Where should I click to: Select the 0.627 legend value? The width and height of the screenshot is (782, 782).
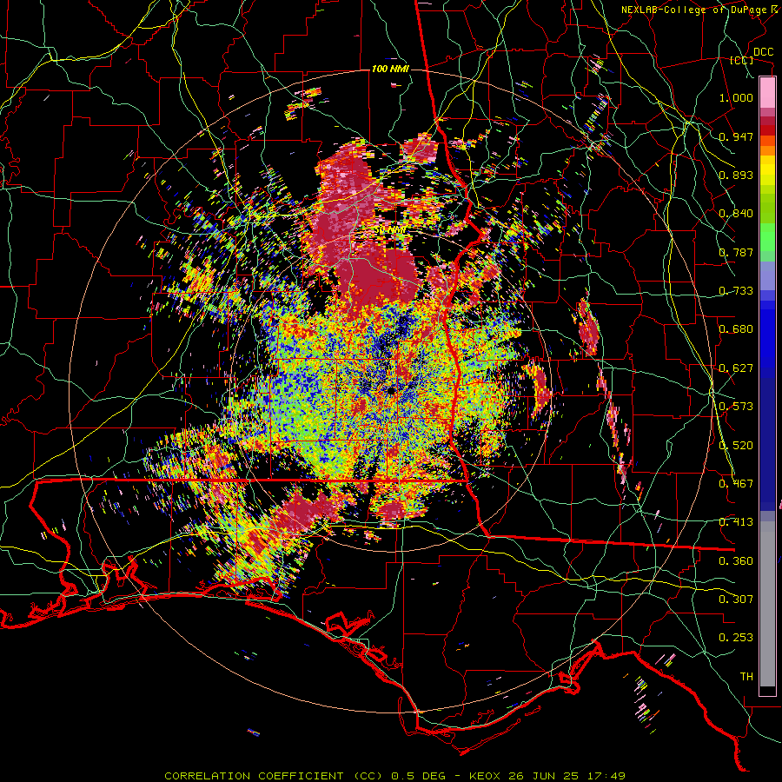pos(736,368)
